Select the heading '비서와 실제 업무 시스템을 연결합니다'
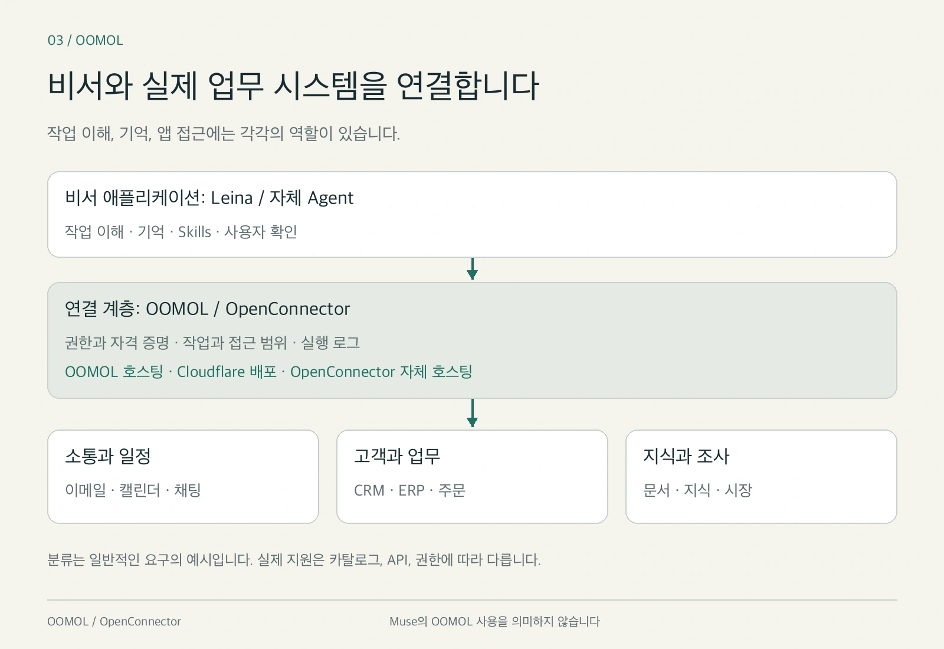Viewport: 944px width, 649px height. point(293,86)
